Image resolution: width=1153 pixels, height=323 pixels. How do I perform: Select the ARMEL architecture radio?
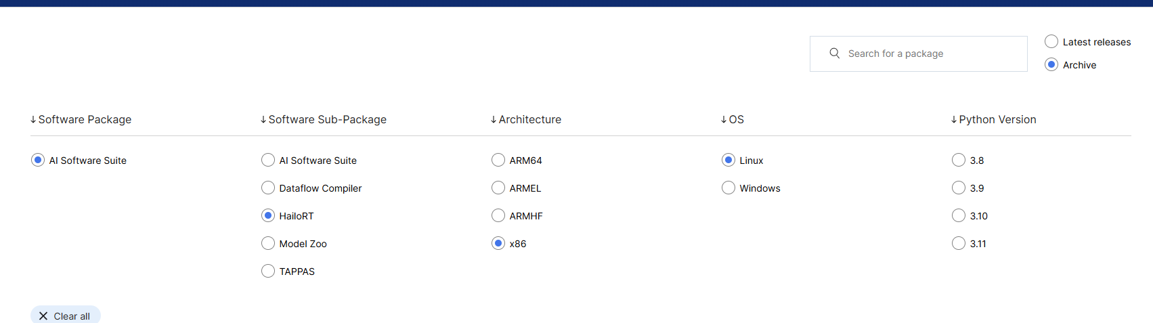tap(498, 188)
